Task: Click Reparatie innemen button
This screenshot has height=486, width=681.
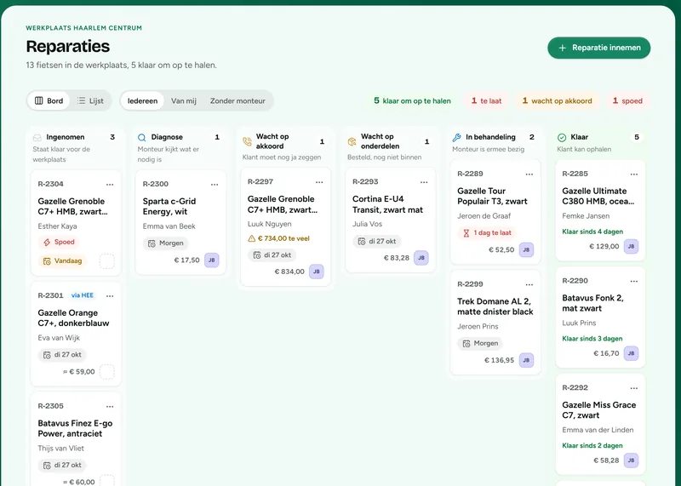Action: coord(599,48)
